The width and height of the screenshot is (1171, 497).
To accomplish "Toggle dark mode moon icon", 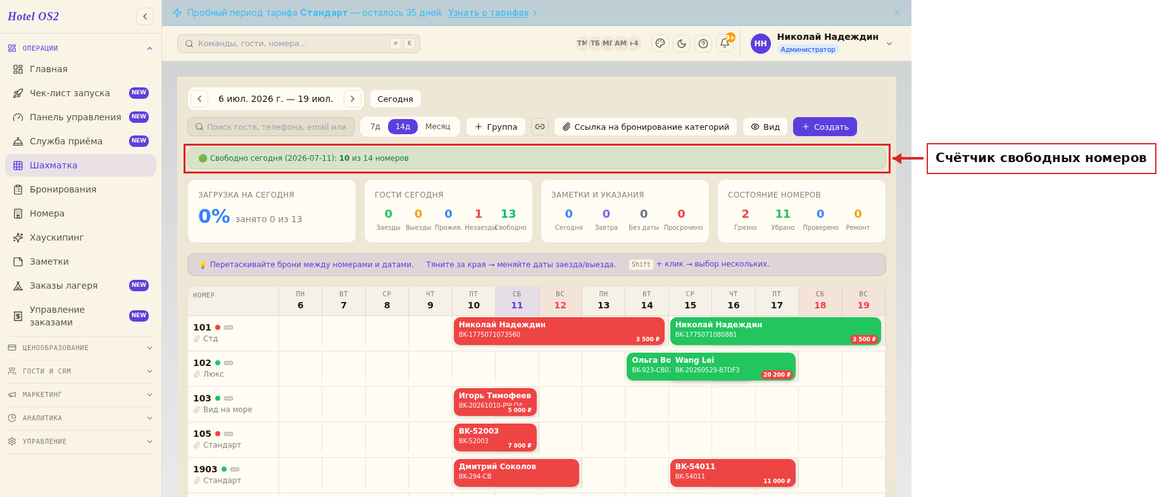I will (x=682, y=43).
